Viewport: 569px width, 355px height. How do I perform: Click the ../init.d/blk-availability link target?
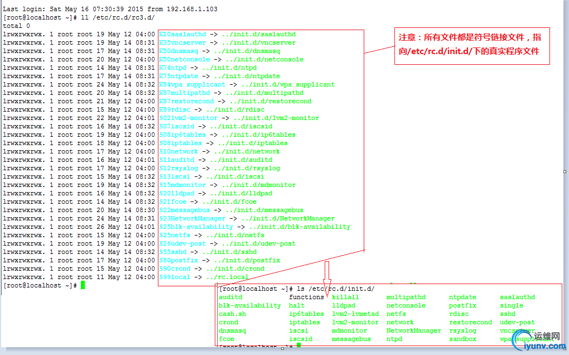tap(300, 227)
